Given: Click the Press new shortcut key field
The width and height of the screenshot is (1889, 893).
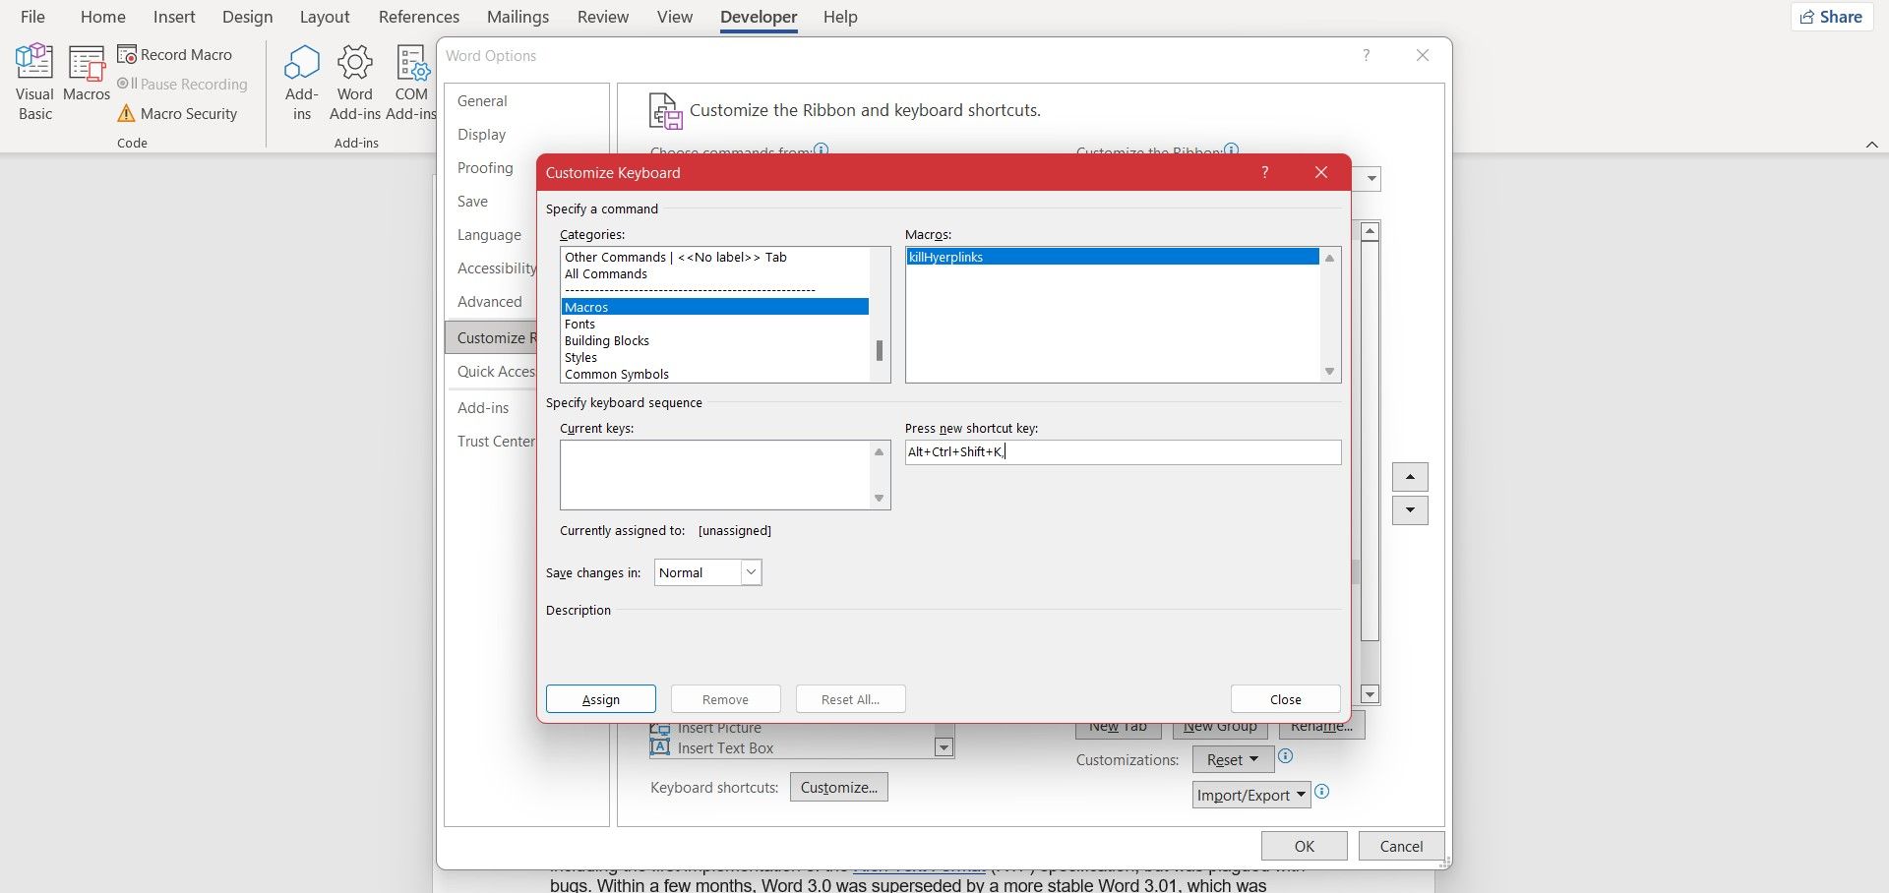Looking at the screenshot, I should [1123, 452].
